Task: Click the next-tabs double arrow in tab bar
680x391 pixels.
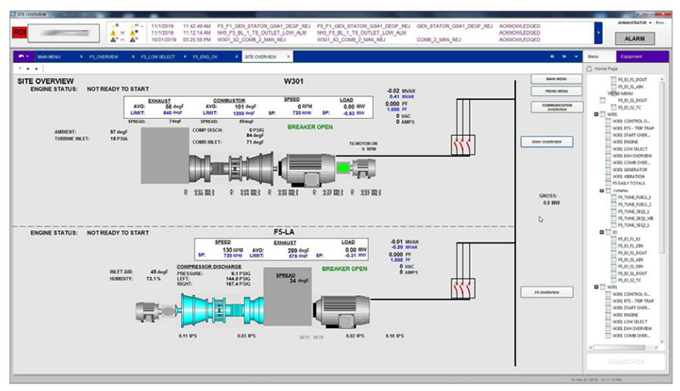Action: (564, 56)
